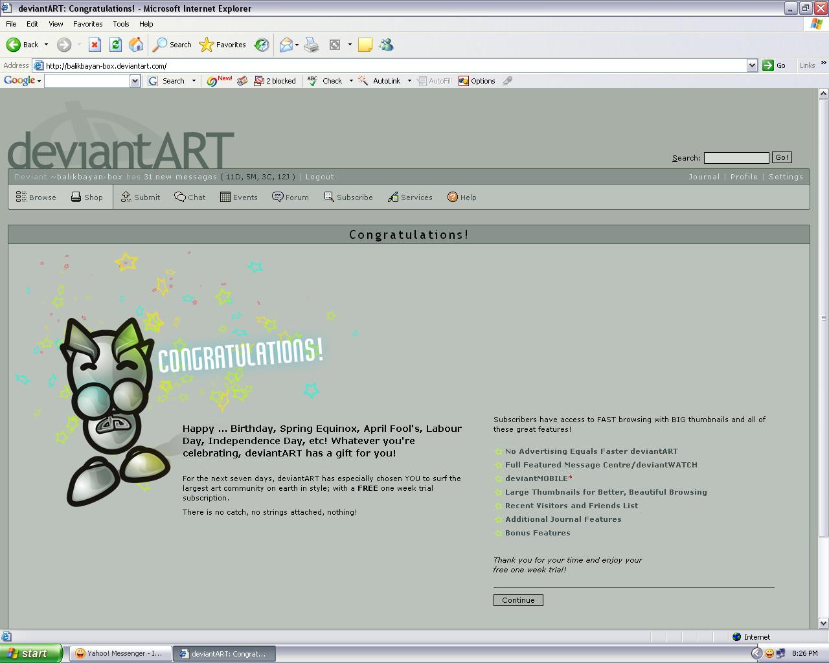Open the '31 new messages' link

(x=181, y=177)
